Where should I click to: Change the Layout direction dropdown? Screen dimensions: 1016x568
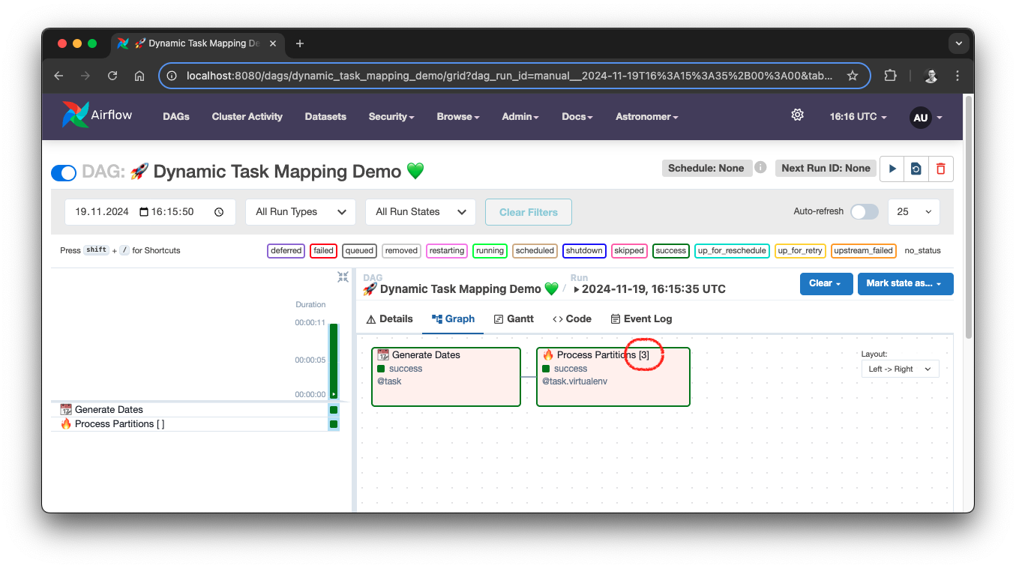900,368
